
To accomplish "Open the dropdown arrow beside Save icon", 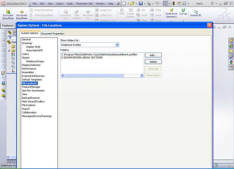I will pyautogui.click(x=145, y=4).
